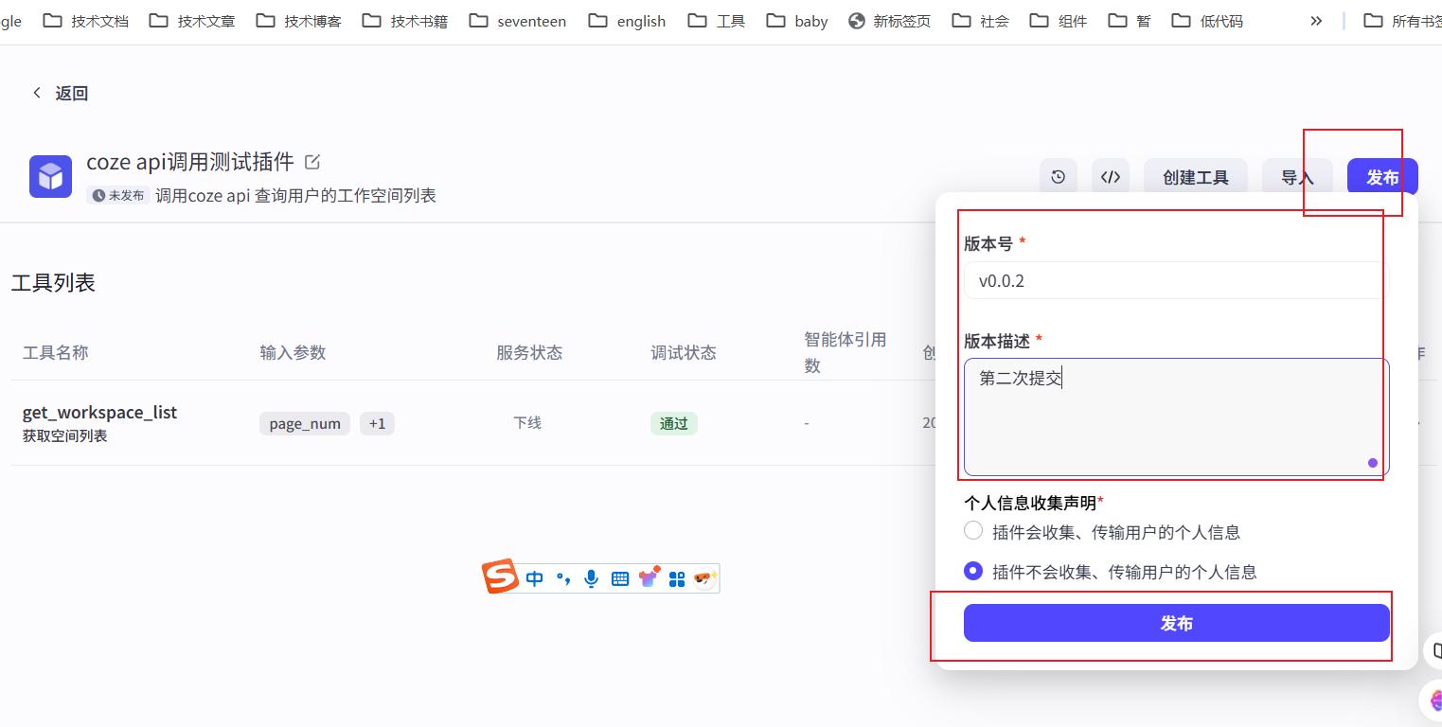Click the Sogou S logo icon

tap(500, 577)
